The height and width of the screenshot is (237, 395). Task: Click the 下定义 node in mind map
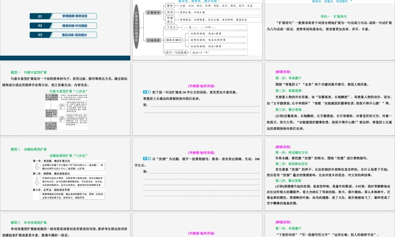click(171, 27)
